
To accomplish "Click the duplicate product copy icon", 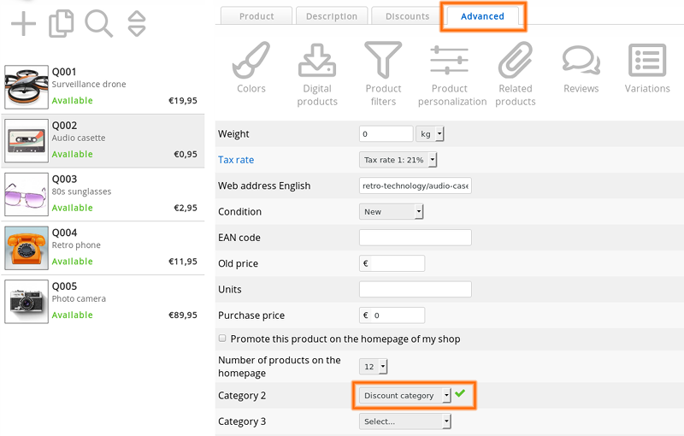I will 61,24.
